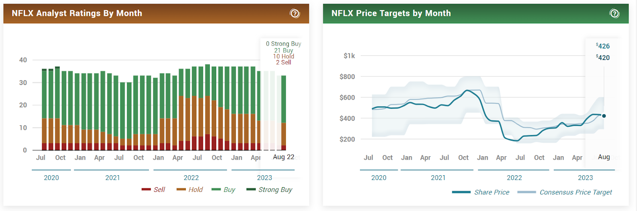Open help icon on Price Targets panel
This screenshot has height=211, width=637.
tap(614, 14)
